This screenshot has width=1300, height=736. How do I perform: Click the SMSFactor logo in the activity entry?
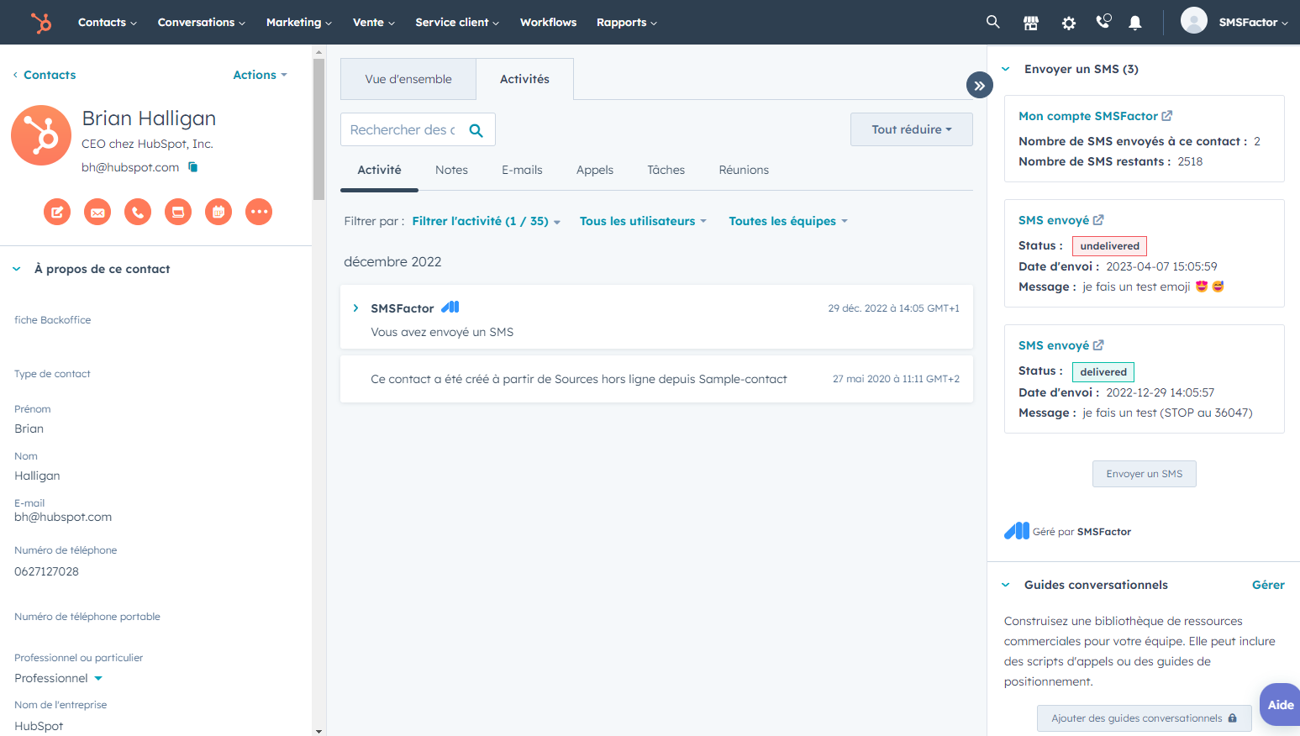pos(450,308)
